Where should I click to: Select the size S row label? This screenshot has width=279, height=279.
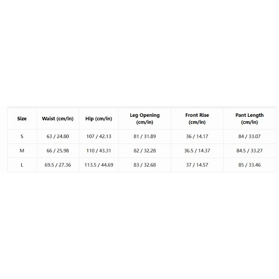click(x=22, y=136)
